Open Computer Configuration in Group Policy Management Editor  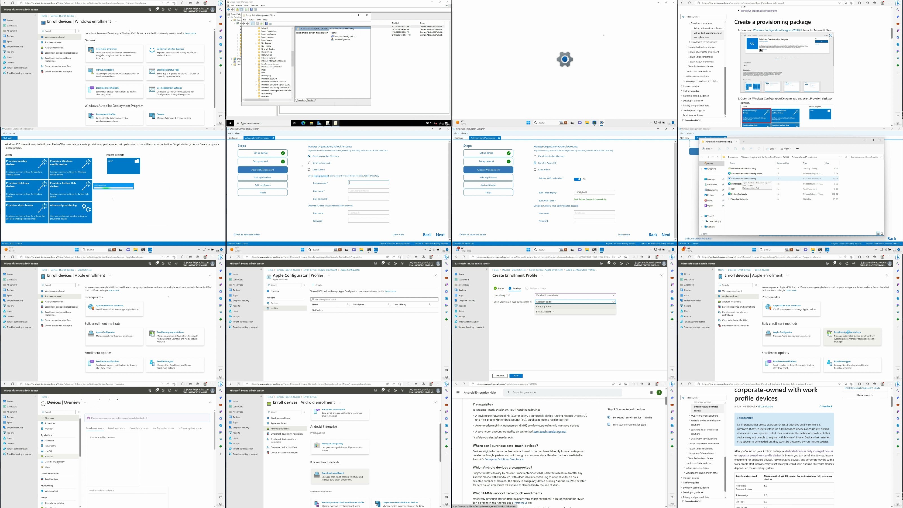coord(343,36)
